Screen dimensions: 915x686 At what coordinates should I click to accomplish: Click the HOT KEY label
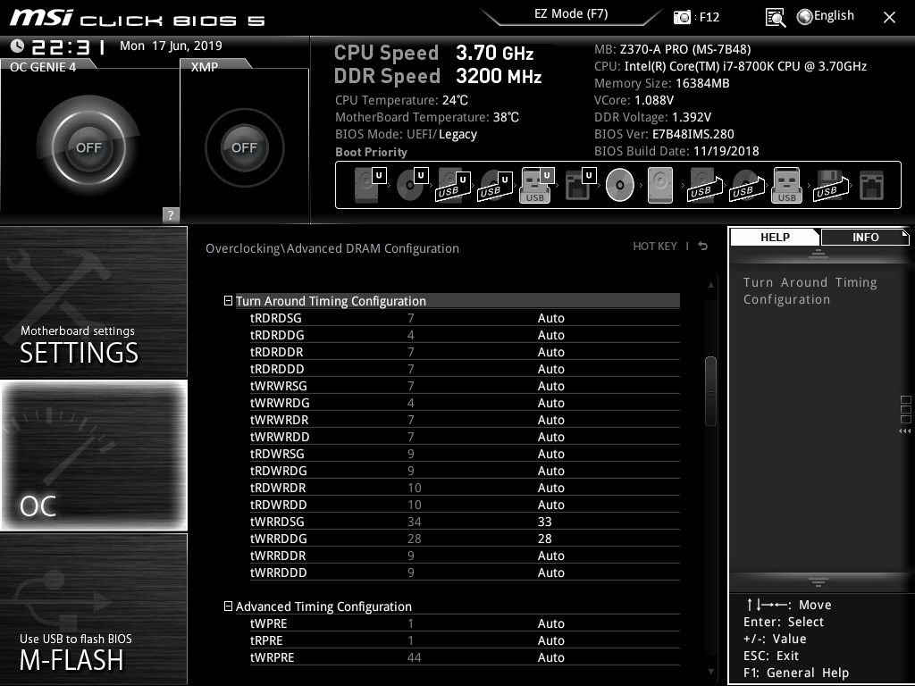(655, 247)
